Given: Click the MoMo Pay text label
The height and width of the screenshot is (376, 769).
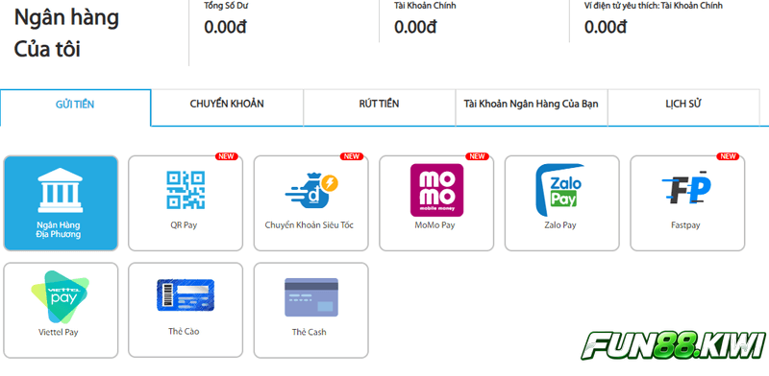Looking at the screenshot, I should tap(434, 225).
